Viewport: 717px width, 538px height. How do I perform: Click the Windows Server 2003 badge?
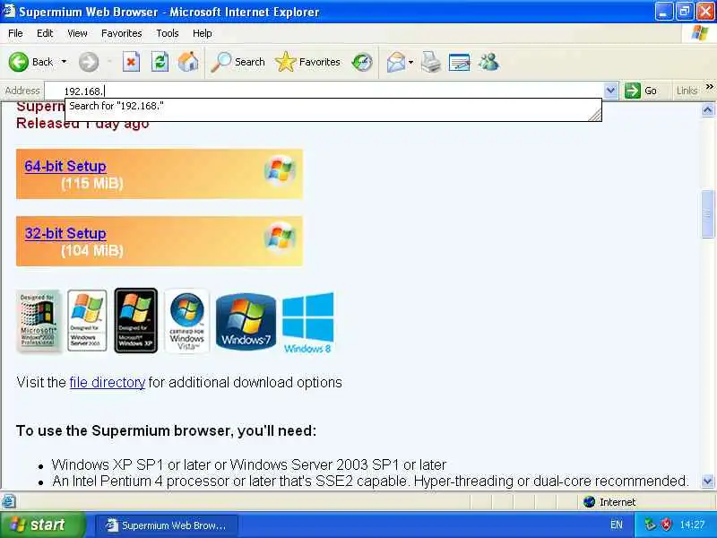pyautogui.click(x=87, y=320)
